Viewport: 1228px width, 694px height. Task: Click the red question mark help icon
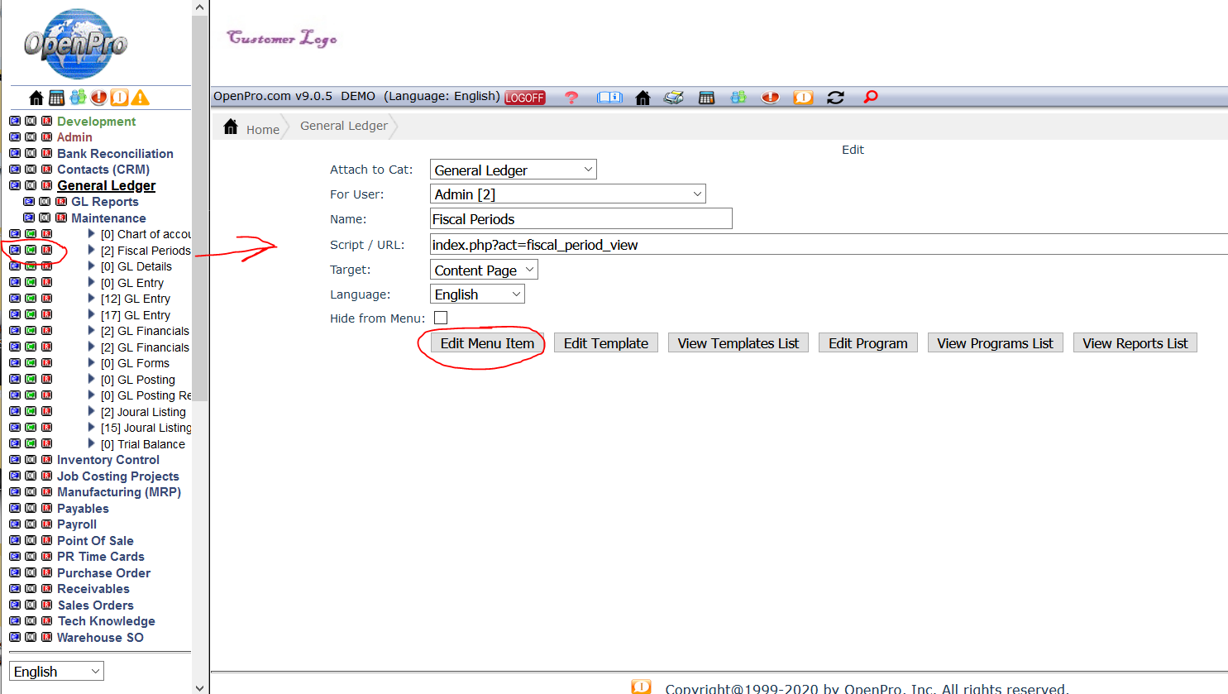point(571,98)
